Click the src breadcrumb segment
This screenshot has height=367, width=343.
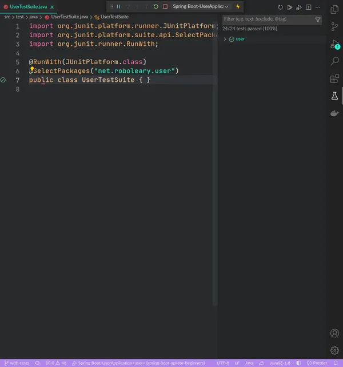tap(7, 17)
